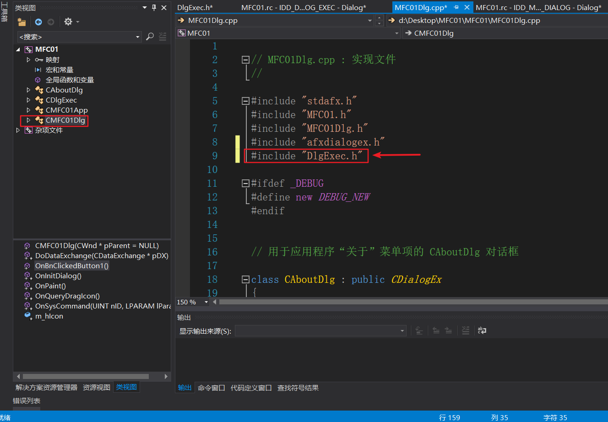Expand the CMFC01Dlg class node
The image size is (608, 422).
(28, 120)
